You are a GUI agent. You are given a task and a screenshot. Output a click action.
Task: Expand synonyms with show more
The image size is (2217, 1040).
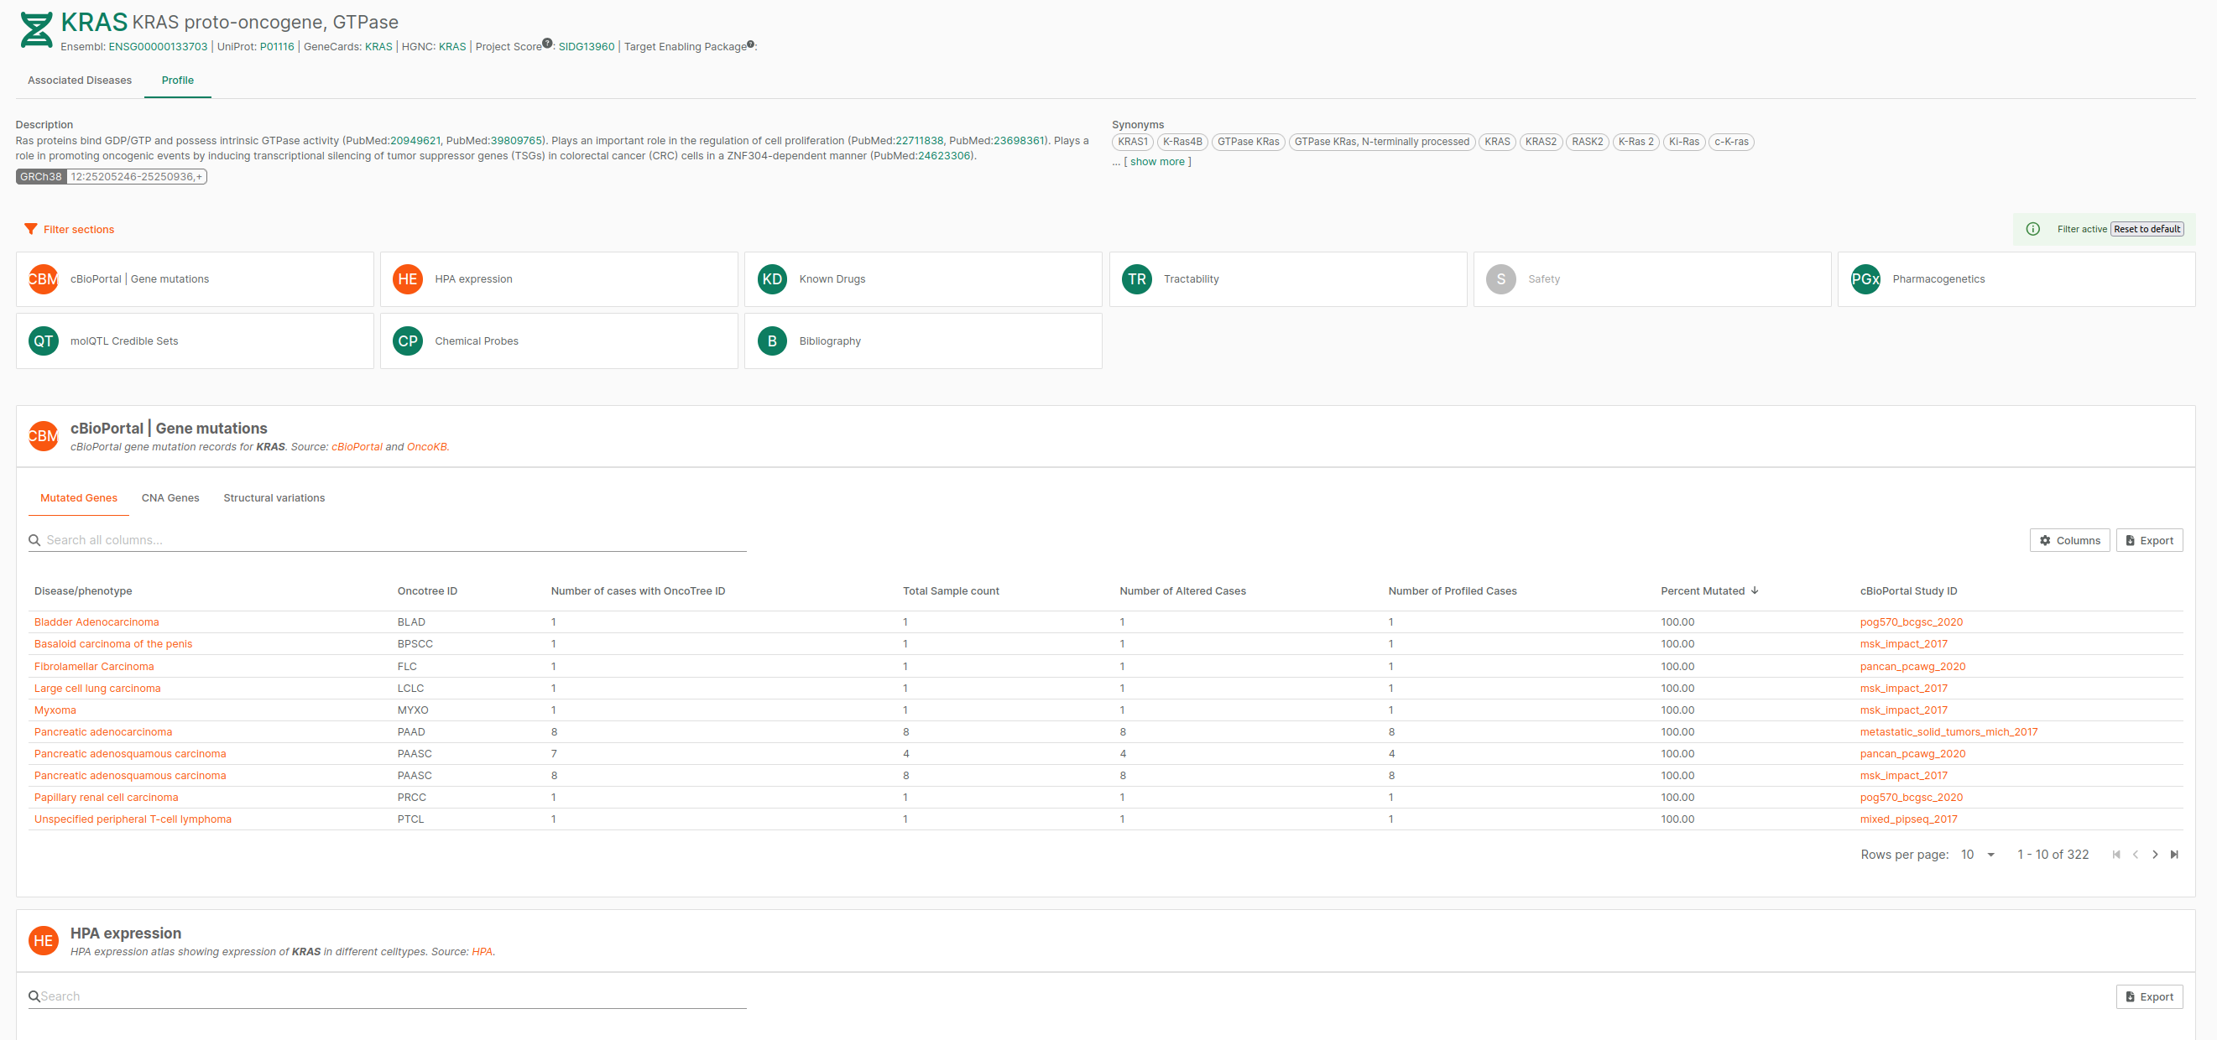(x=1156, y=162)
